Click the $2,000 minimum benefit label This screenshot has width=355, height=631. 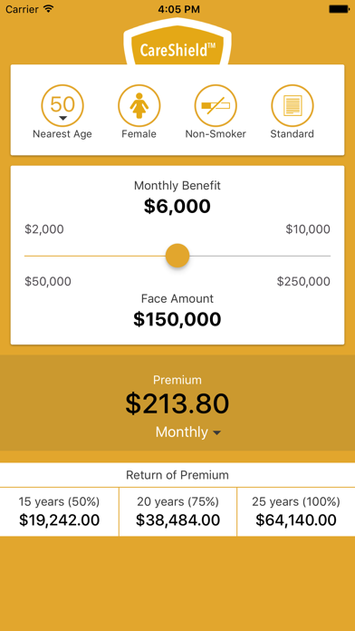[x=44, y=229]
